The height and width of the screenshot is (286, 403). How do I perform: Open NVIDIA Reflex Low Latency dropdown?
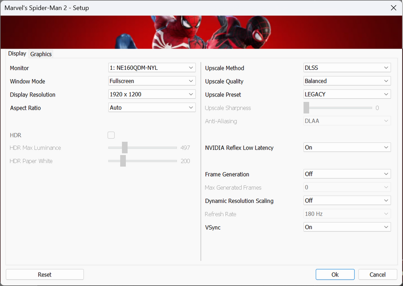347,148
